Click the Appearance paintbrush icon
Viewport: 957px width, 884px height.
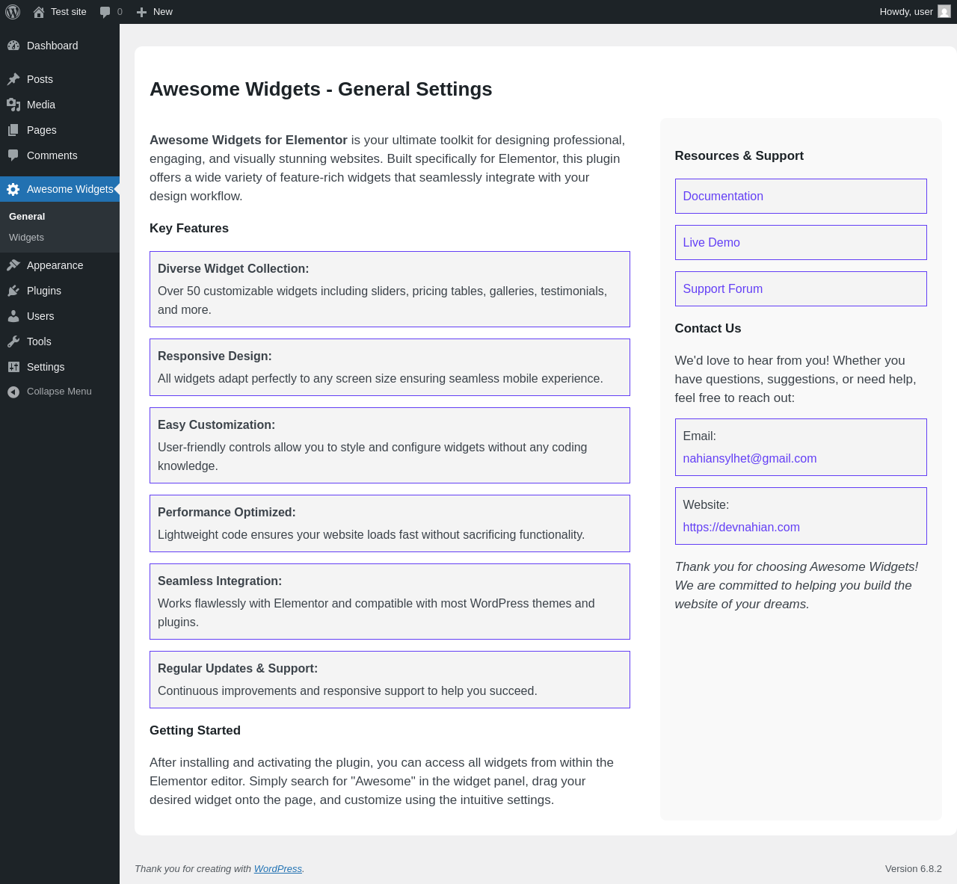[x=13, y=265]
